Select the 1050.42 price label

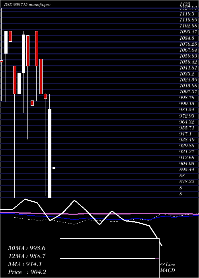(x=188, y=62)
